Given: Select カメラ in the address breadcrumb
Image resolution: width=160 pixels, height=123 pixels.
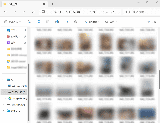Looking at the screenshot, I should click(92, 12).
